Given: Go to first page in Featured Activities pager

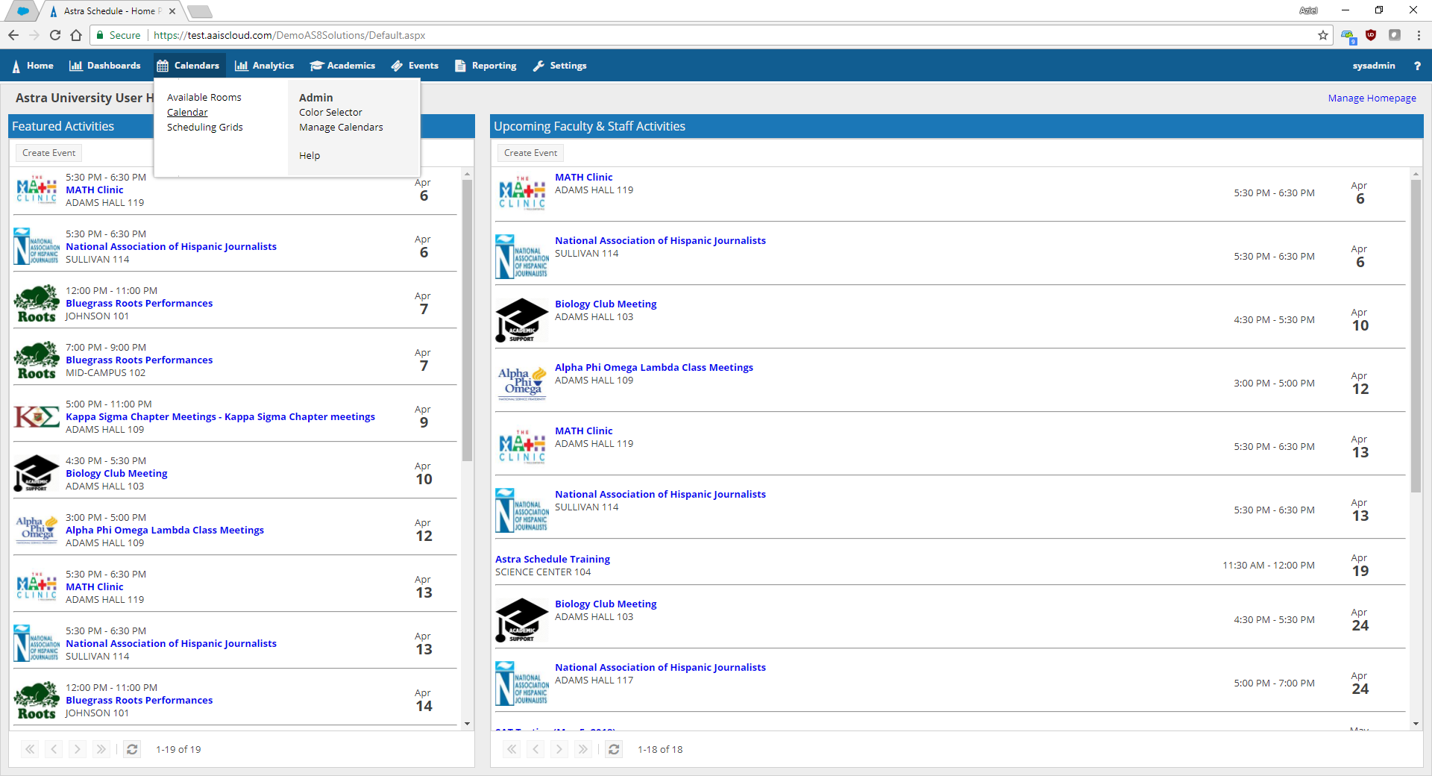Looking at the screenshot, I should point(30,749).
